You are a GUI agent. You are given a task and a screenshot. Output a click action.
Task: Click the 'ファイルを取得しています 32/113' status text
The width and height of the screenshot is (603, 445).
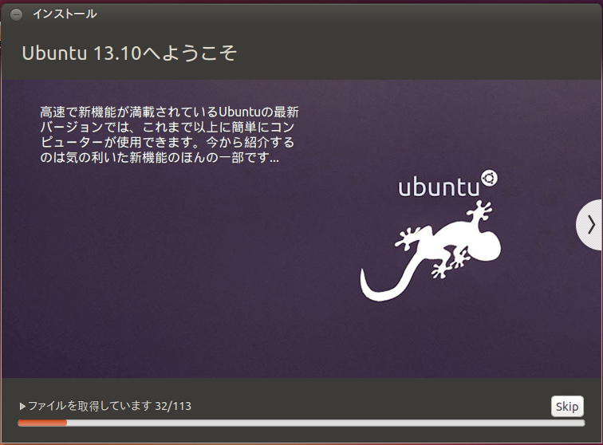pos(109,406)
